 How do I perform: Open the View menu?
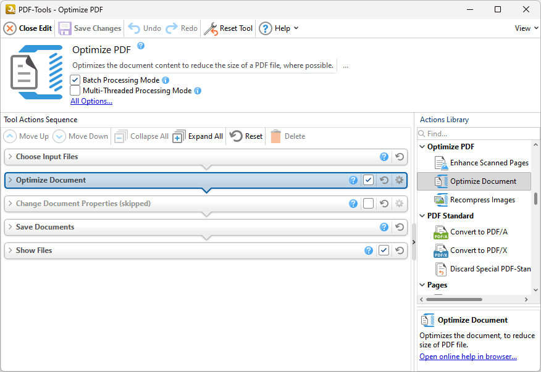point(526,28)
